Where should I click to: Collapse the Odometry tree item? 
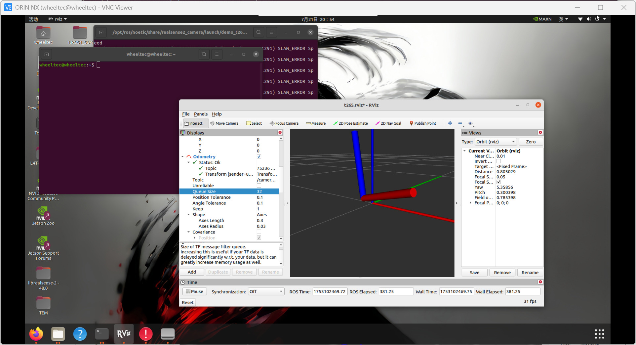(x=183, y=156)
